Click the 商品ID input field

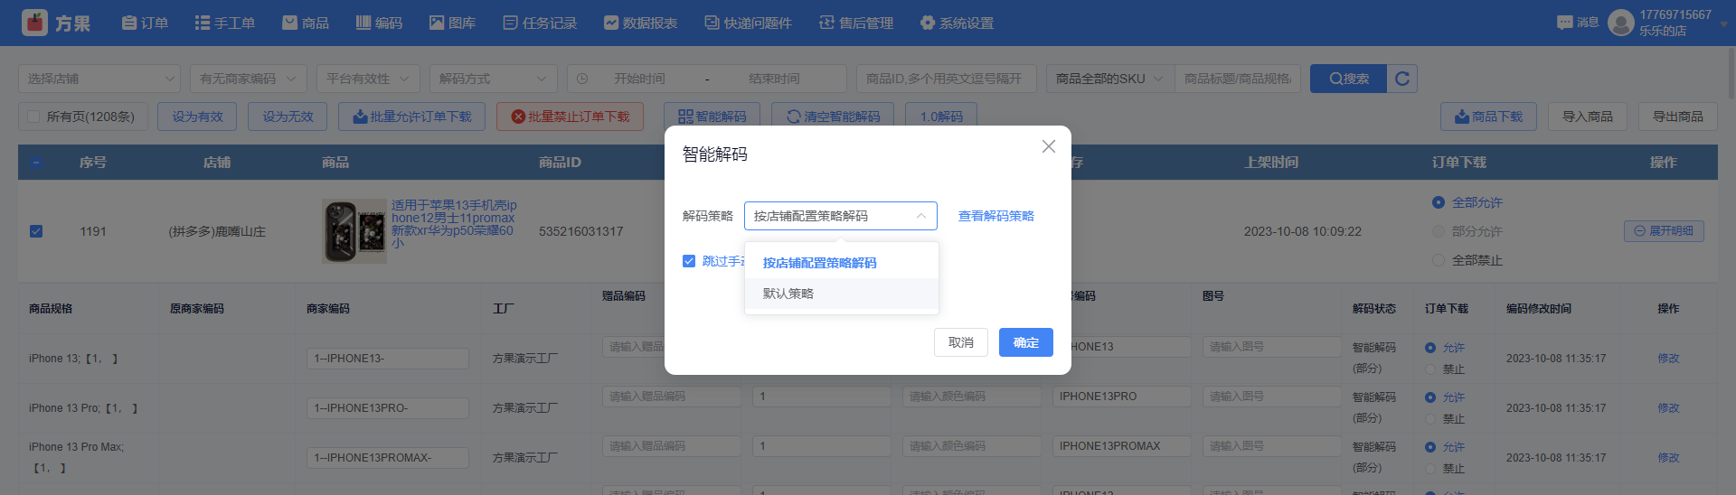tap(947, 79)
